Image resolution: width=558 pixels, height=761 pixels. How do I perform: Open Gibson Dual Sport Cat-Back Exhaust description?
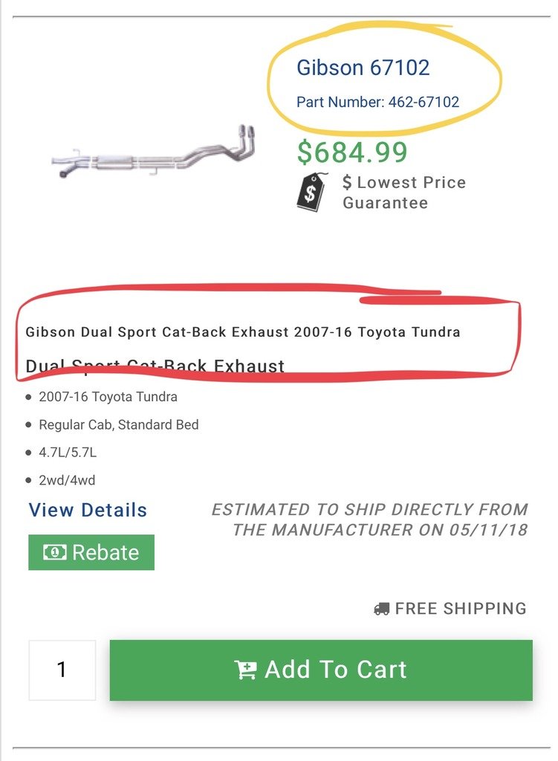(x=243, y=332)
